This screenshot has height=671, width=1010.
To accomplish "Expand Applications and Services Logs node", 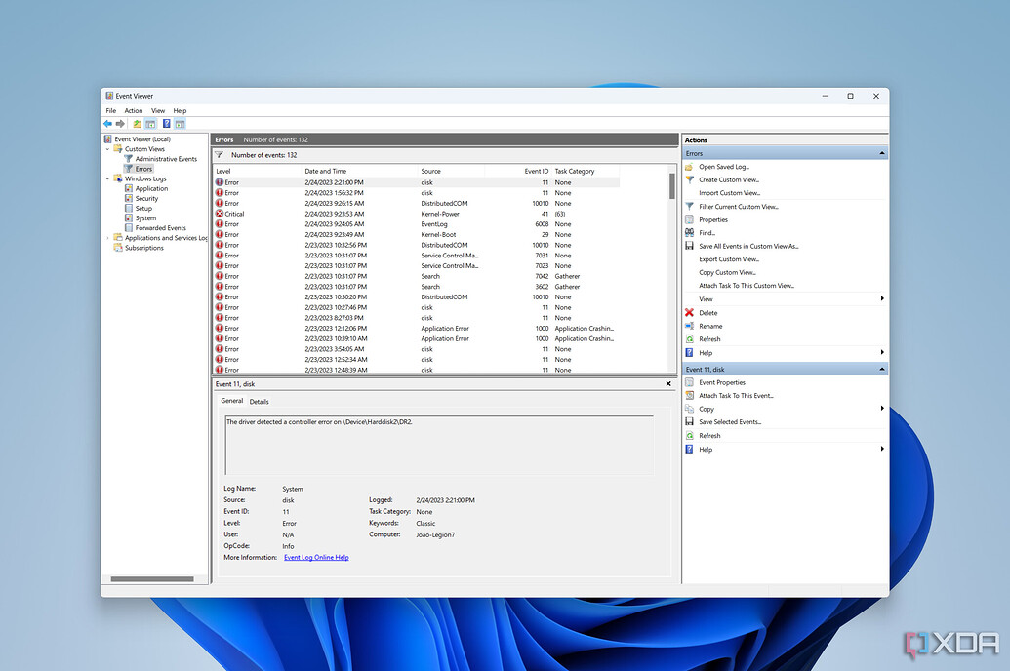I will point(109,238).
